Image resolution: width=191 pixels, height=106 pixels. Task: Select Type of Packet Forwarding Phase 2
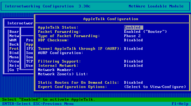(132, 36)
